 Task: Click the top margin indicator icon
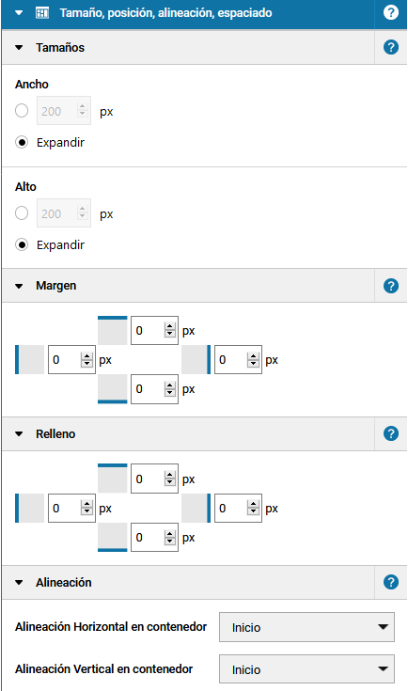(x=113, y=330)
